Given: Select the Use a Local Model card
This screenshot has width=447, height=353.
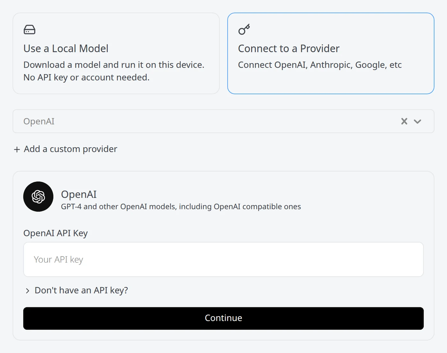Looking at the screenshot, I should tap(116, 53).
